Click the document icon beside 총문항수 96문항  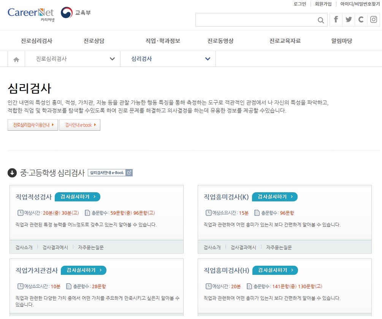[x=257, y=213]
